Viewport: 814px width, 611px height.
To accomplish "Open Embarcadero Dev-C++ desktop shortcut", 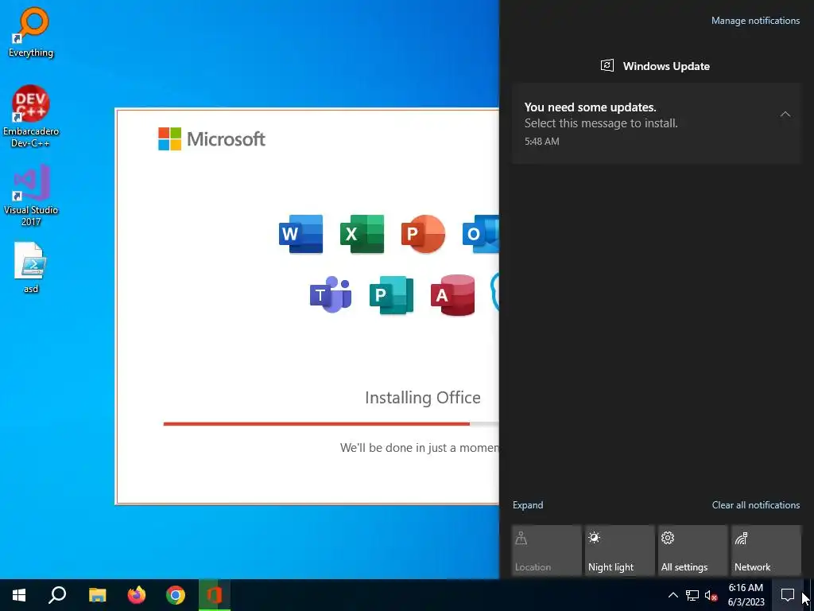I will pyautogui.click(x=31, y=116).
